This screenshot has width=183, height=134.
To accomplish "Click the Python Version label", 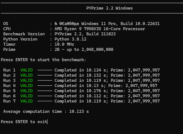I will click(x=20, y=39).
